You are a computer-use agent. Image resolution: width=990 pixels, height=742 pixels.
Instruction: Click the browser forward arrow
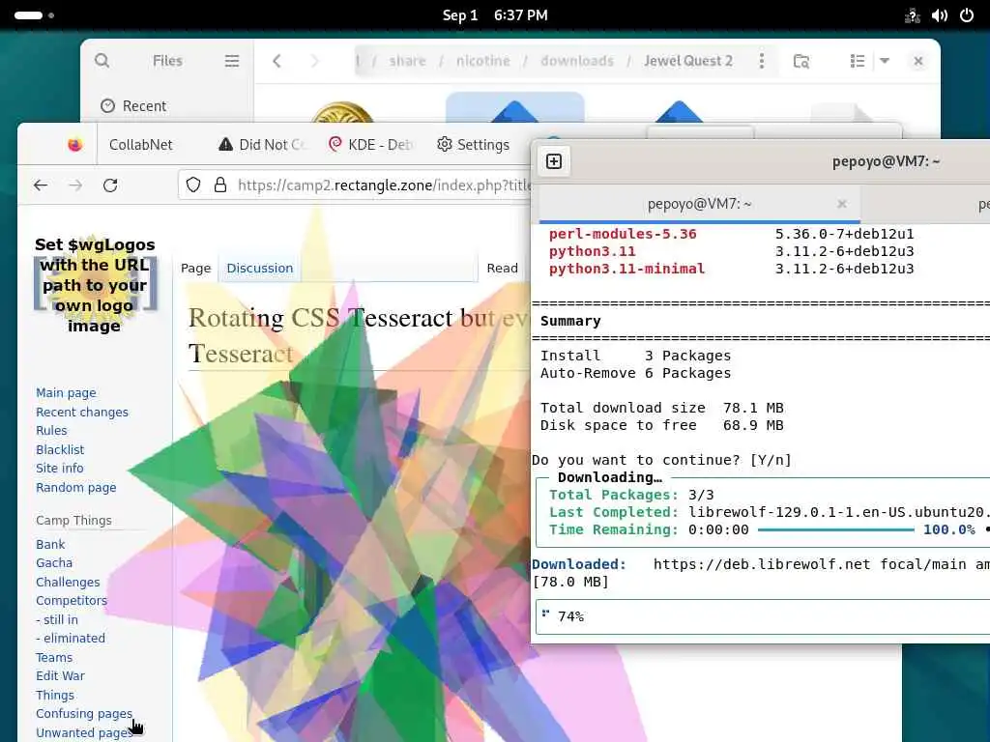[x=75, y=185]
